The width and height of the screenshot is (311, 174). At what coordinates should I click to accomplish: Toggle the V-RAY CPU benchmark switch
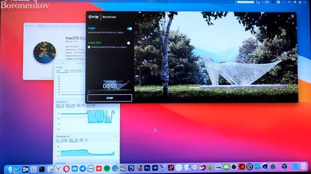(129, 29)
